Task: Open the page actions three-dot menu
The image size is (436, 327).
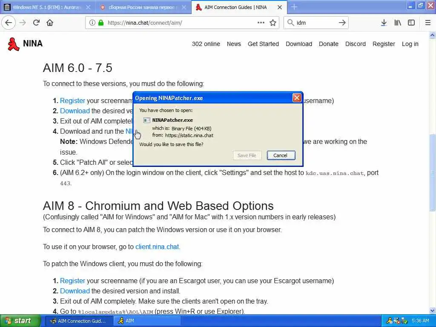Action: [x=261, y=23]
